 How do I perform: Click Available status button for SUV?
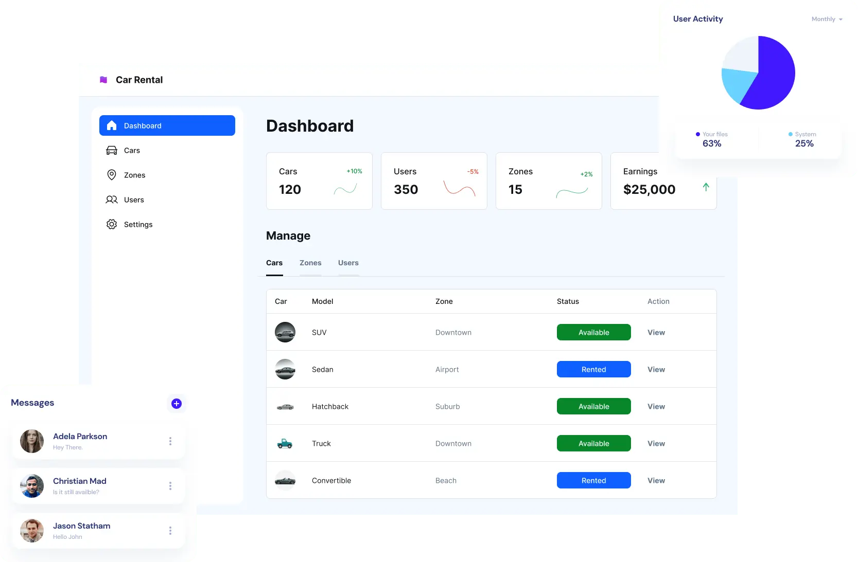(x=594, y=332)
